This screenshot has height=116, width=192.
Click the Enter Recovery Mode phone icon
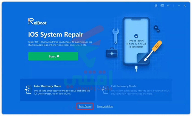pyautogui.click(x=28, y=90)
